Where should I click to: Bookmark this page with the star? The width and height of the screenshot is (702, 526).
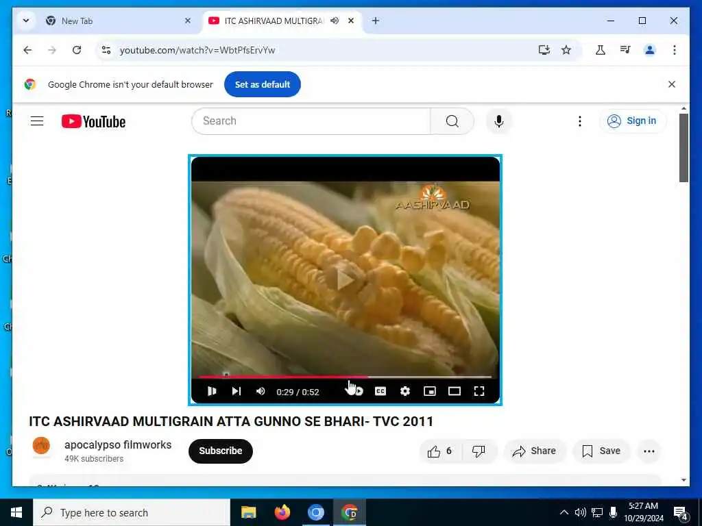pyautogui.click(x=566, y=50)
